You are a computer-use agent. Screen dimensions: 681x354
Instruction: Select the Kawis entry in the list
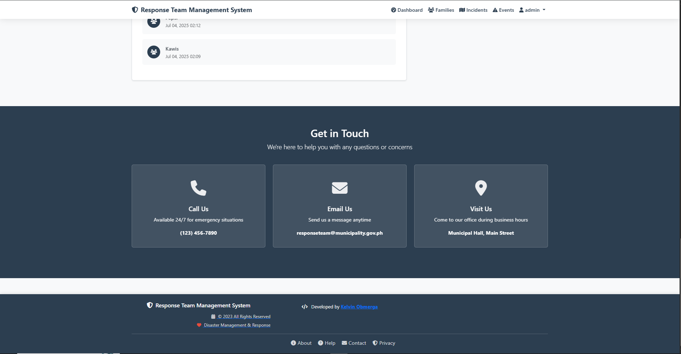click(x=269, y=52)
